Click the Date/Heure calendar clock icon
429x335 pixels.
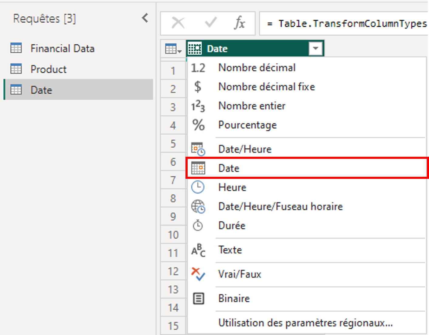(198, 149)
